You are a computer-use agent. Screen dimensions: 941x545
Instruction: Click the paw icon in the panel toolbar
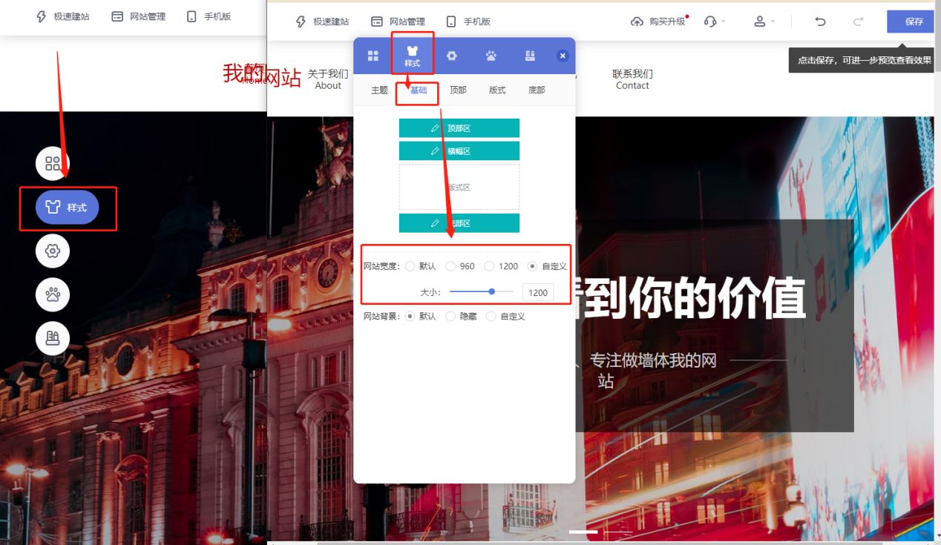coord(491,55)
